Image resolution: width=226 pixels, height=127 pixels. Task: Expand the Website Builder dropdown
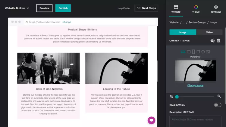(17, 8)
